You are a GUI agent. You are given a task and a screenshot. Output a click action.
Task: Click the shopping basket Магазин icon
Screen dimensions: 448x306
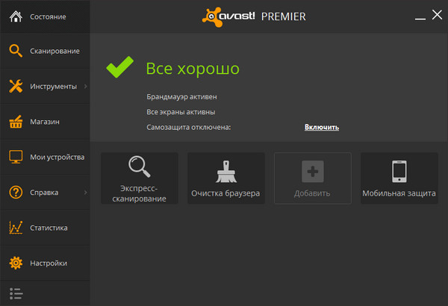[x=16, y=122]
